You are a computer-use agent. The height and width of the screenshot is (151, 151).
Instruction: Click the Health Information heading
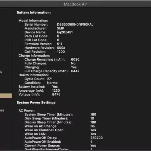[x=34, y=75]
